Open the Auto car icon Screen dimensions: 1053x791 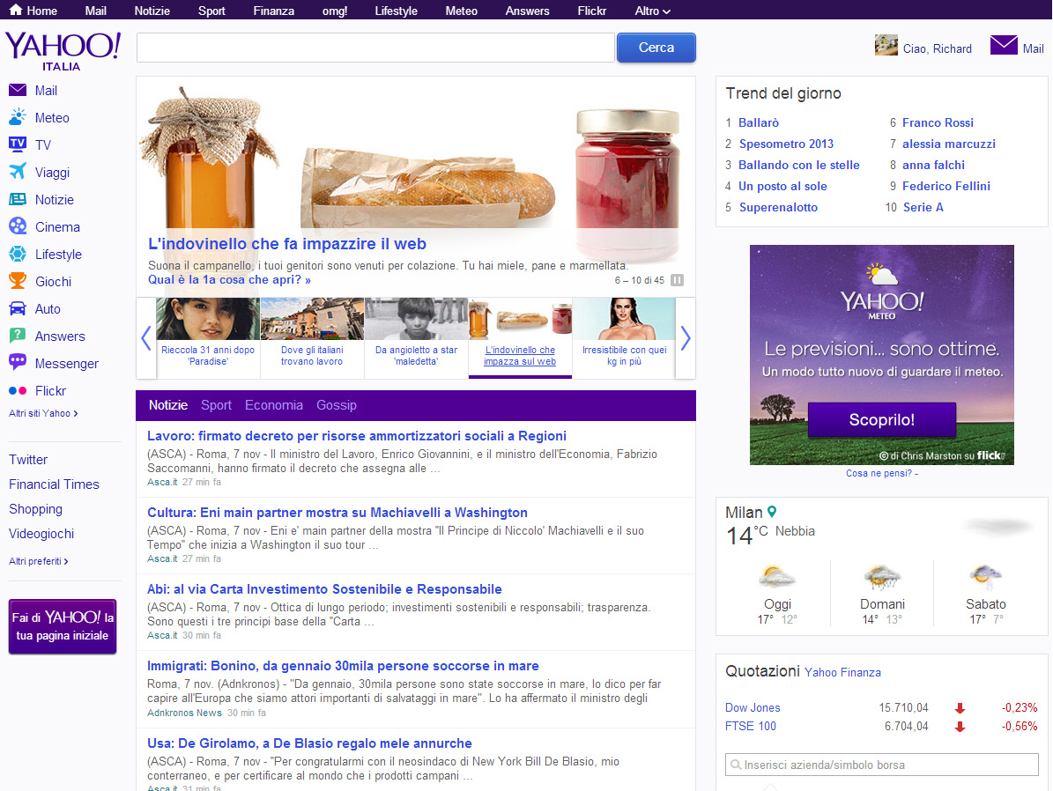click(x=18, y=309)
